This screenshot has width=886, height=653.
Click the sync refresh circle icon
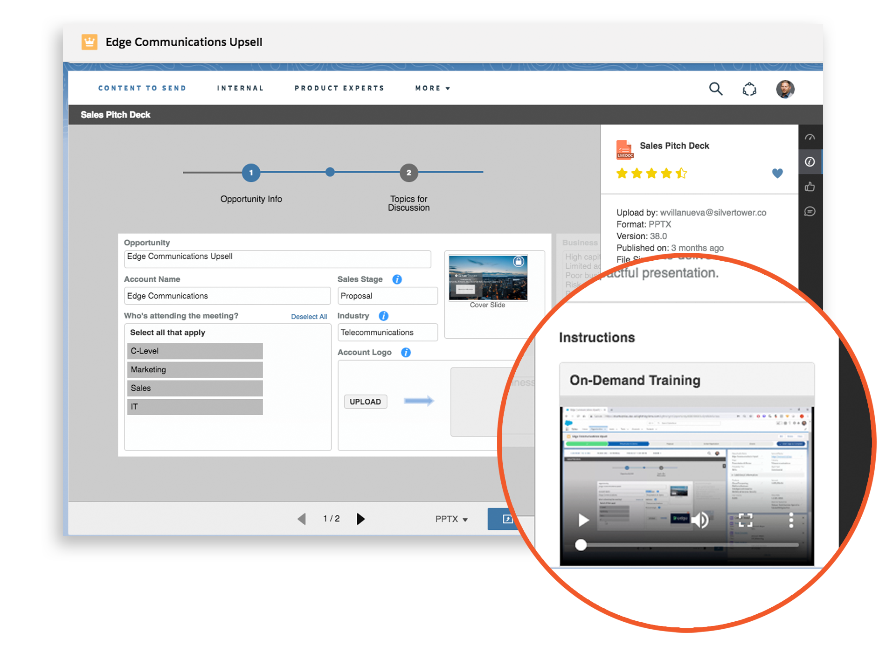[749, 89]
